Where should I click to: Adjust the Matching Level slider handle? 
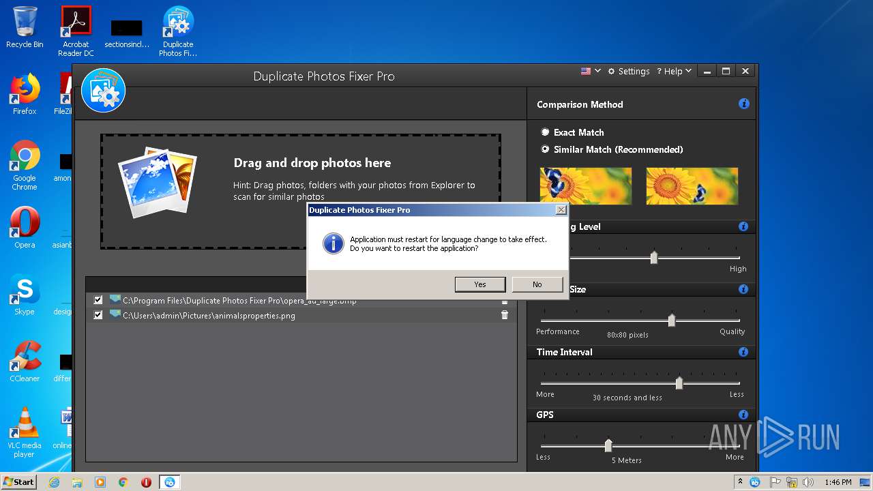(x=654, y=257)
